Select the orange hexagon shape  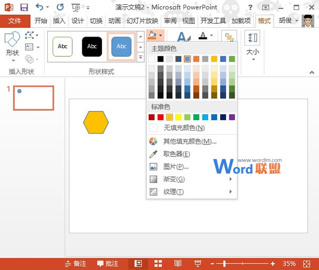tap(96, 122)
